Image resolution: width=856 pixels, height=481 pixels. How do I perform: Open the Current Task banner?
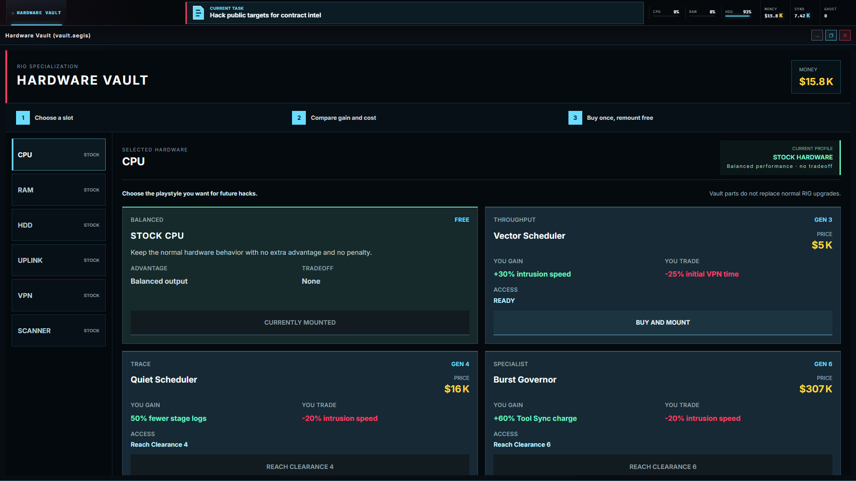coord(415,12)
